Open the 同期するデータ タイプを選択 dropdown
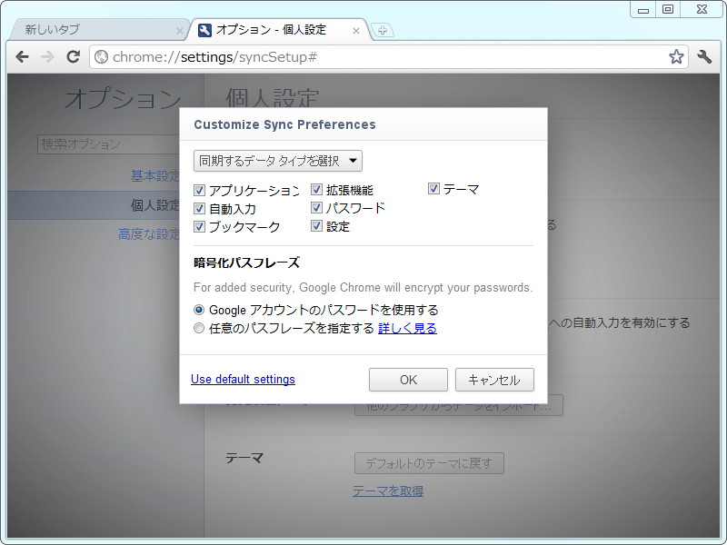The image size is (727, 545). pos(278,161)
